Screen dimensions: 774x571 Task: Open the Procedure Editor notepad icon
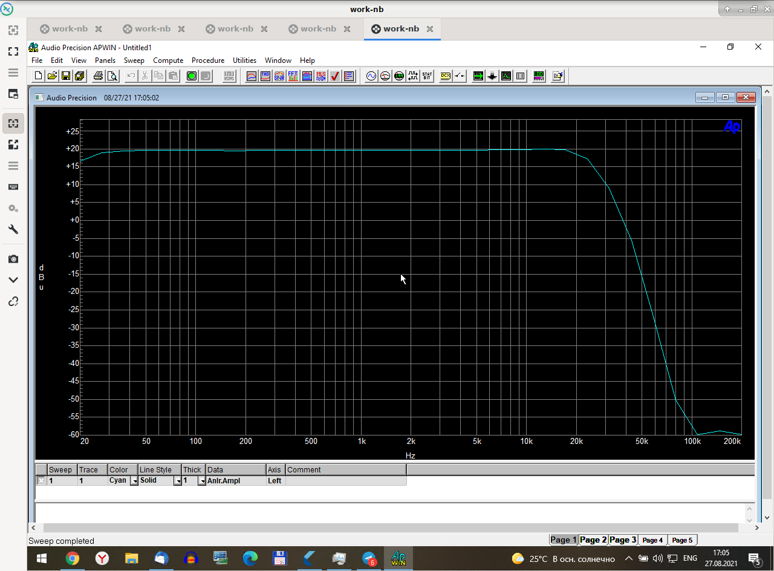[x=558, y=76]
